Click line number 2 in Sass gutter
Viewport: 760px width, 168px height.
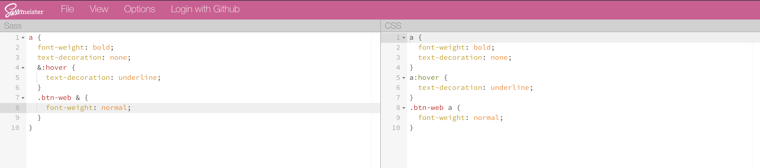(17, 48)
